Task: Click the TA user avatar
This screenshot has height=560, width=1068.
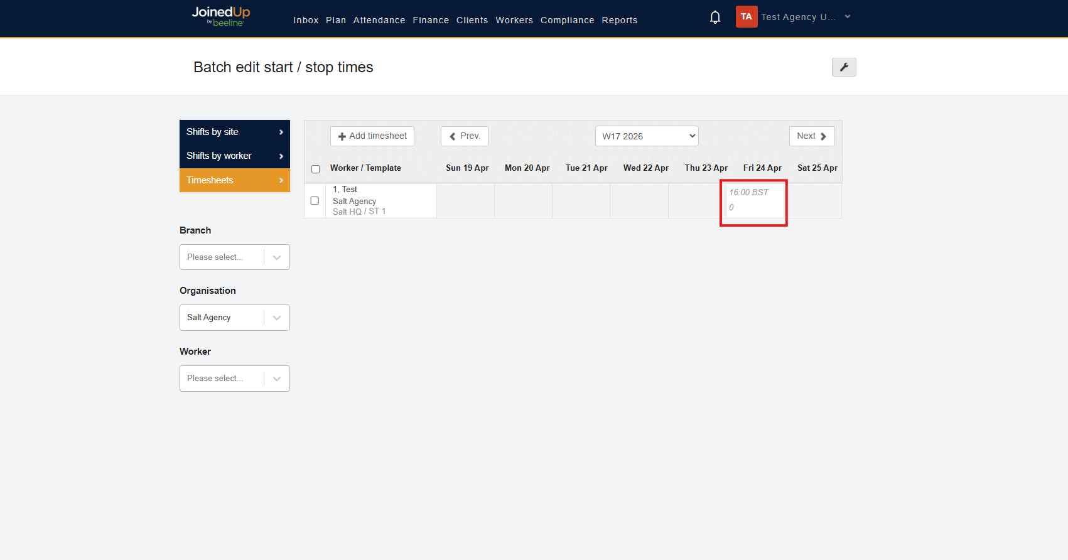Action: 747,17
